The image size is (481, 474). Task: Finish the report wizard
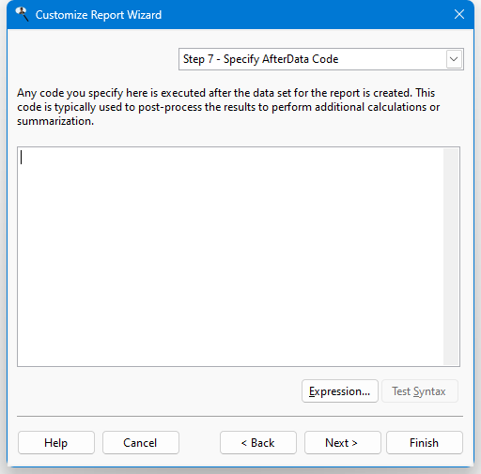425,442
